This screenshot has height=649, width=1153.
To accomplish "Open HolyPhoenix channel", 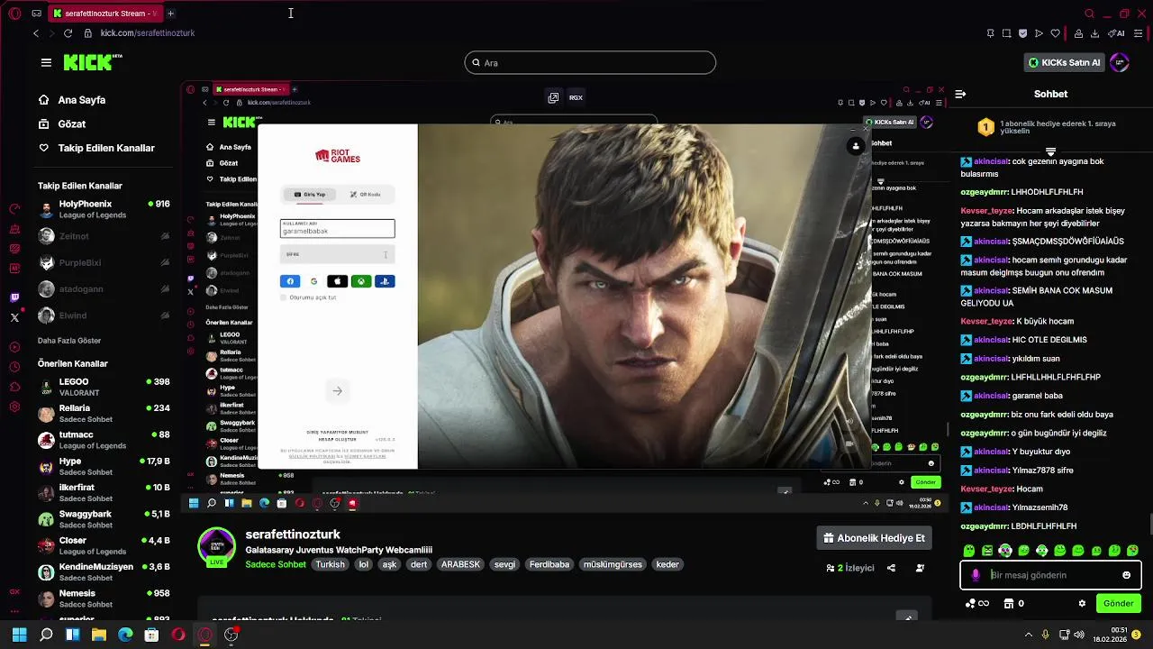I will pos(104,209).
